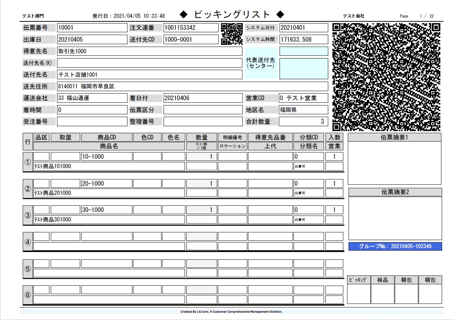Click the 商品CD column header
The height and width of the screenshot is (320, 454).
(x=107, y=137)
